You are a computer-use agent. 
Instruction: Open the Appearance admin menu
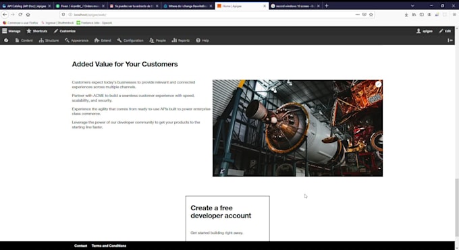click(77, 40)
